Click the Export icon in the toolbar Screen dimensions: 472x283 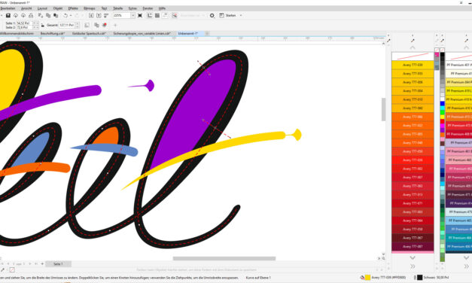tap(99, 15)
